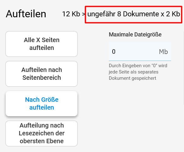Viewport: 184px width, 152px height.
Task: Pick Aufteilung nach Lesezeichen der obersten Ebene
Action: (42, 133)
